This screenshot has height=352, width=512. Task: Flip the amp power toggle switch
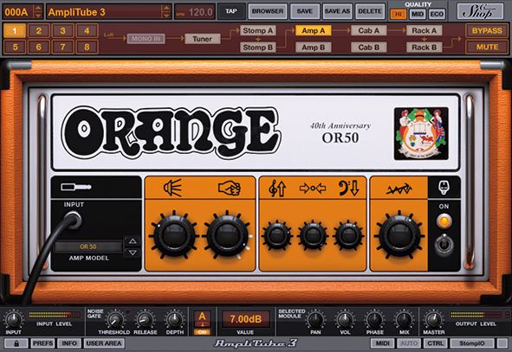coord(444,243)
